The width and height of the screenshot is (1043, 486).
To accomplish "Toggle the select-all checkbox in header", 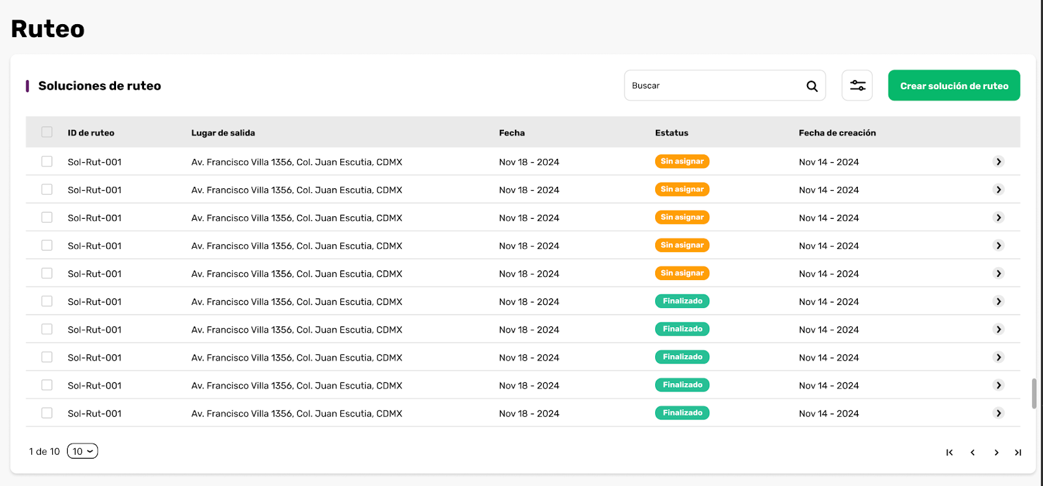I will 47,132.
